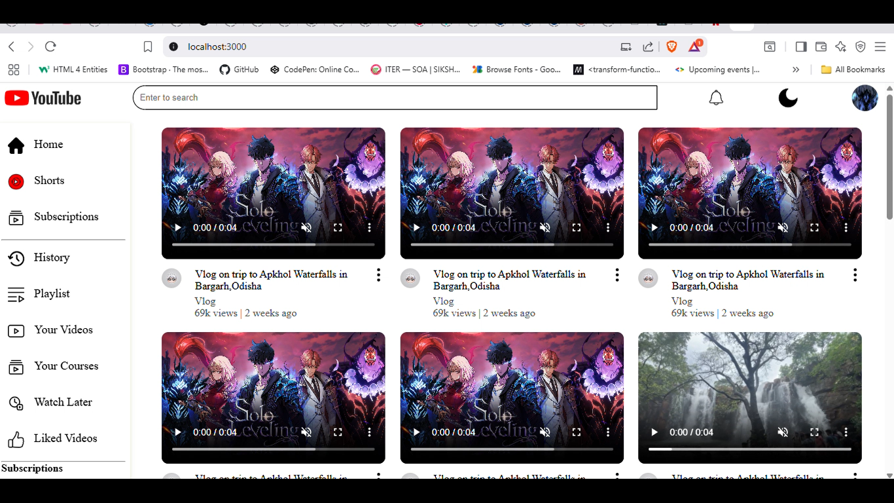894x503 pixels.
Task: Open the Brave Rewards triangle icon
Action: 694,47
